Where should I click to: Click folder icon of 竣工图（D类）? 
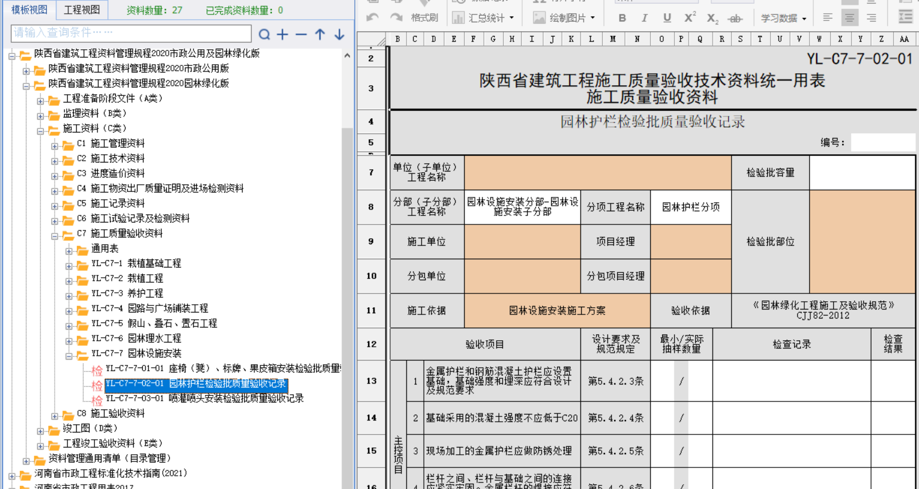tap(53, 430)
